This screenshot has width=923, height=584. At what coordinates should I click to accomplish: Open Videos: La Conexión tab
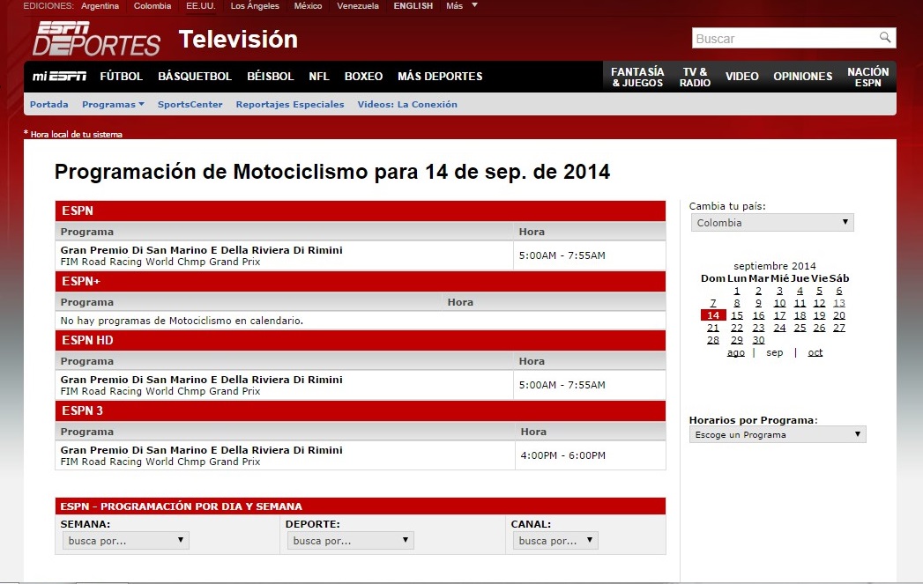point(407,105)
